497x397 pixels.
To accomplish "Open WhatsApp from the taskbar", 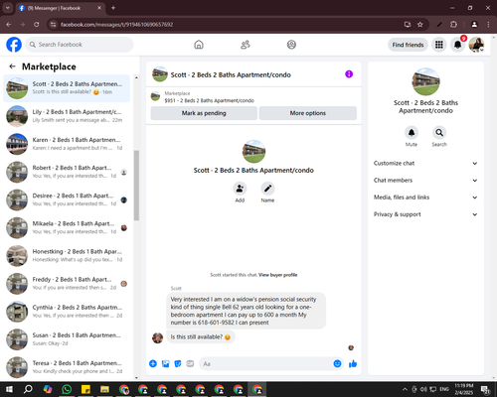I will pyautogui.click(x=67, y=389).
